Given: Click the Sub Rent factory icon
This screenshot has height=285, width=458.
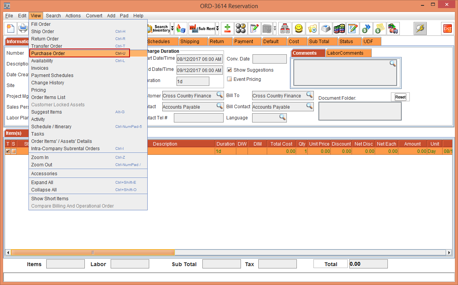Looking at the screenshot, I should [x=202, y=28].
